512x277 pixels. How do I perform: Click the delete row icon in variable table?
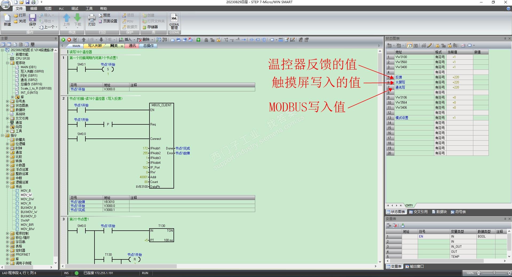tap(395, 226)
